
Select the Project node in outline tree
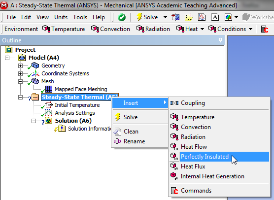click(x=25, y=50)
